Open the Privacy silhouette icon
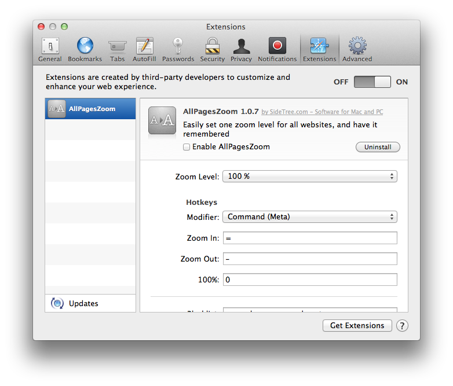 click(241, 46)
